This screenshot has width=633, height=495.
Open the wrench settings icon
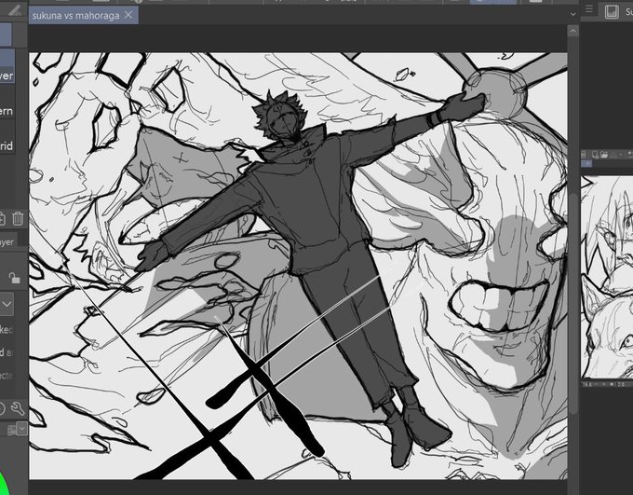(x=18, y=408)
